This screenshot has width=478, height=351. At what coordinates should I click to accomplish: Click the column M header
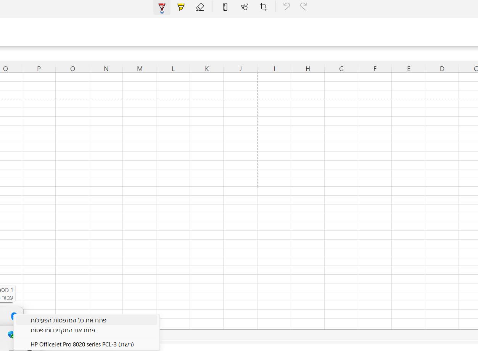[x=140, y=69]
